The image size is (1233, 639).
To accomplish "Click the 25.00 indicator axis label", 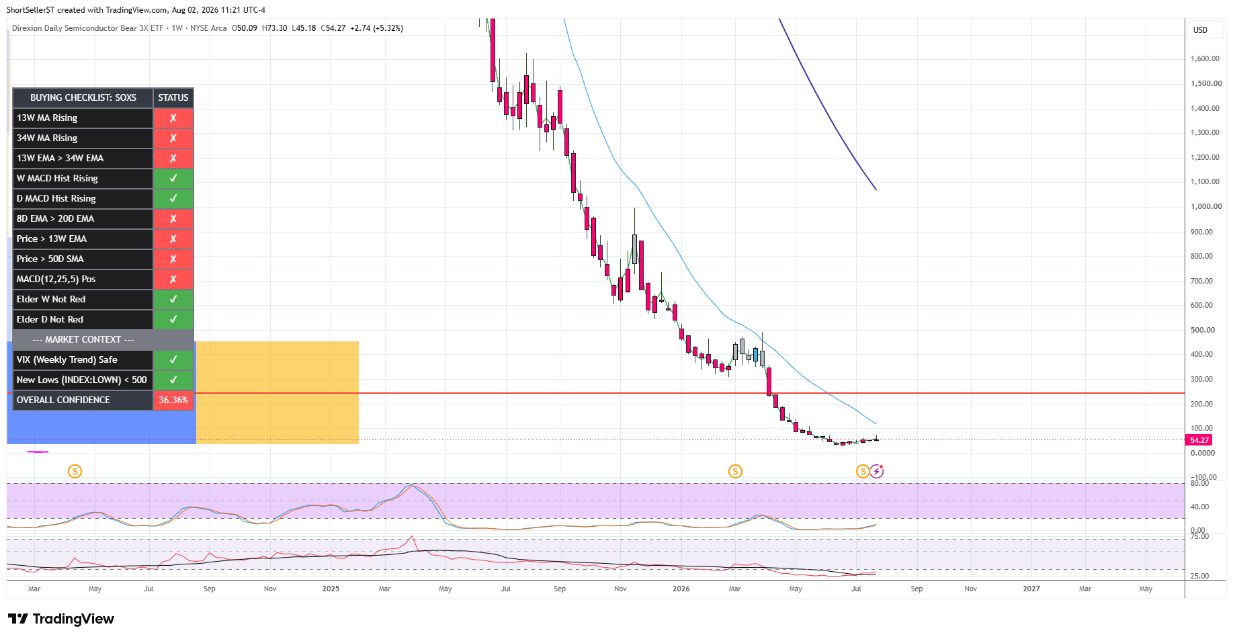I will [x=1200, y=576].
